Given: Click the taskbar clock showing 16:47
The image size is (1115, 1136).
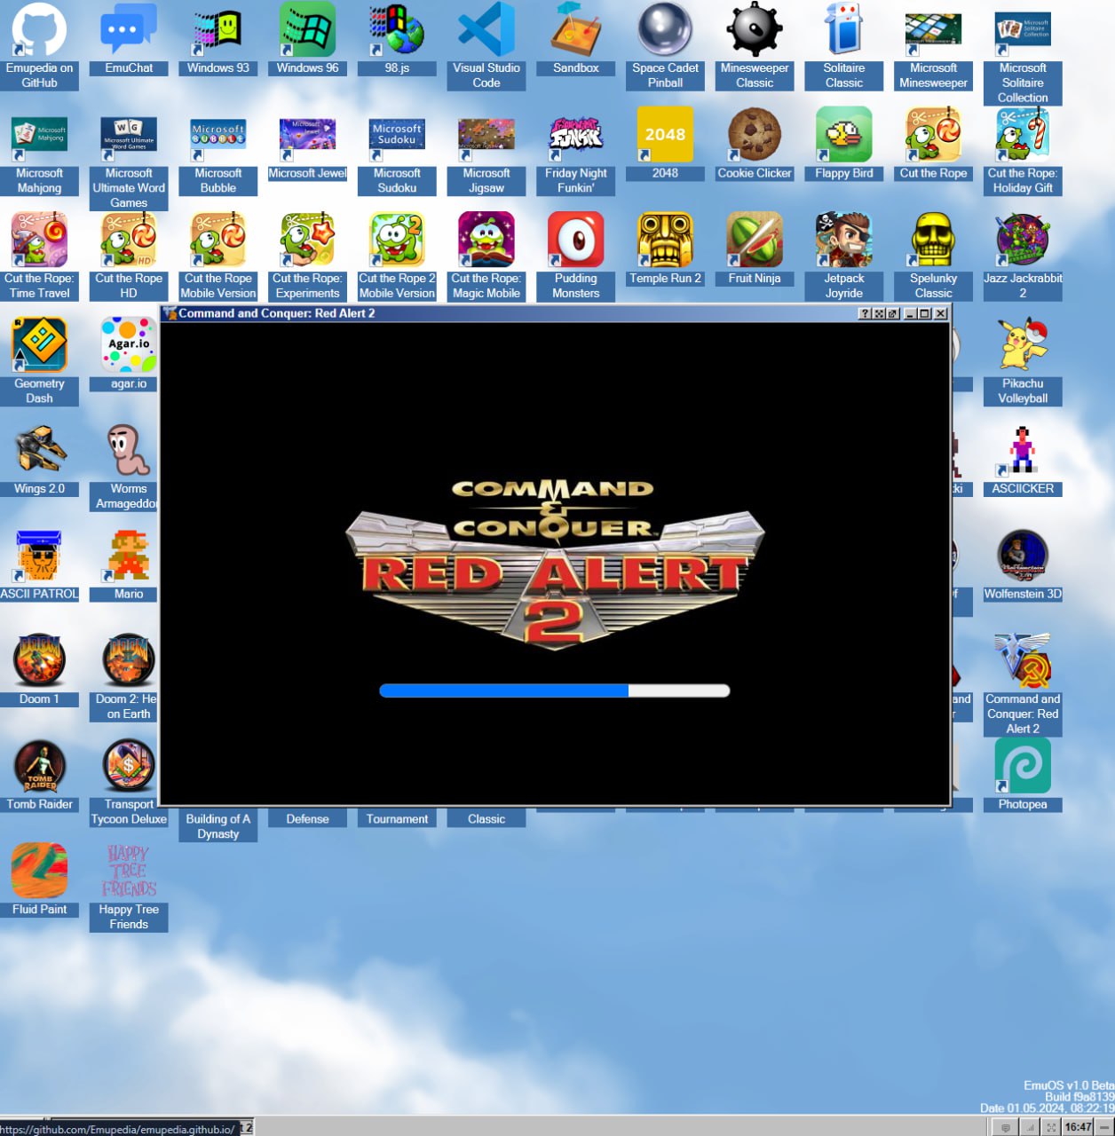Looking at the screenshot, I should pyautogui.click(x=1078, y=1127).
